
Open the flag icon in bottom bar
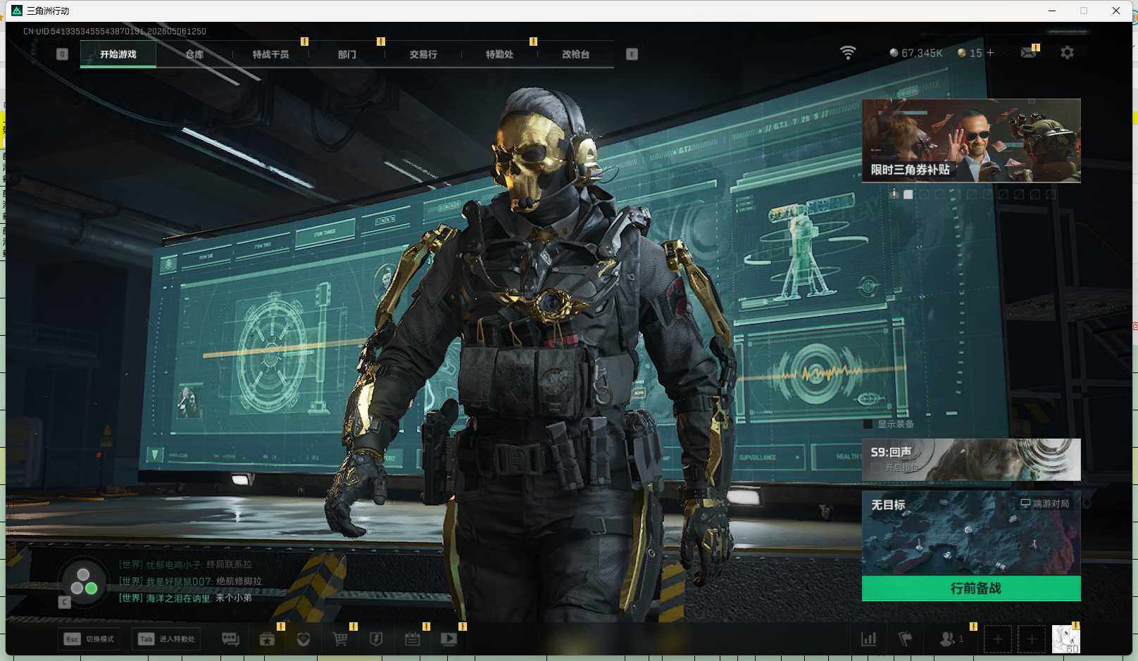tap(906, 639)
